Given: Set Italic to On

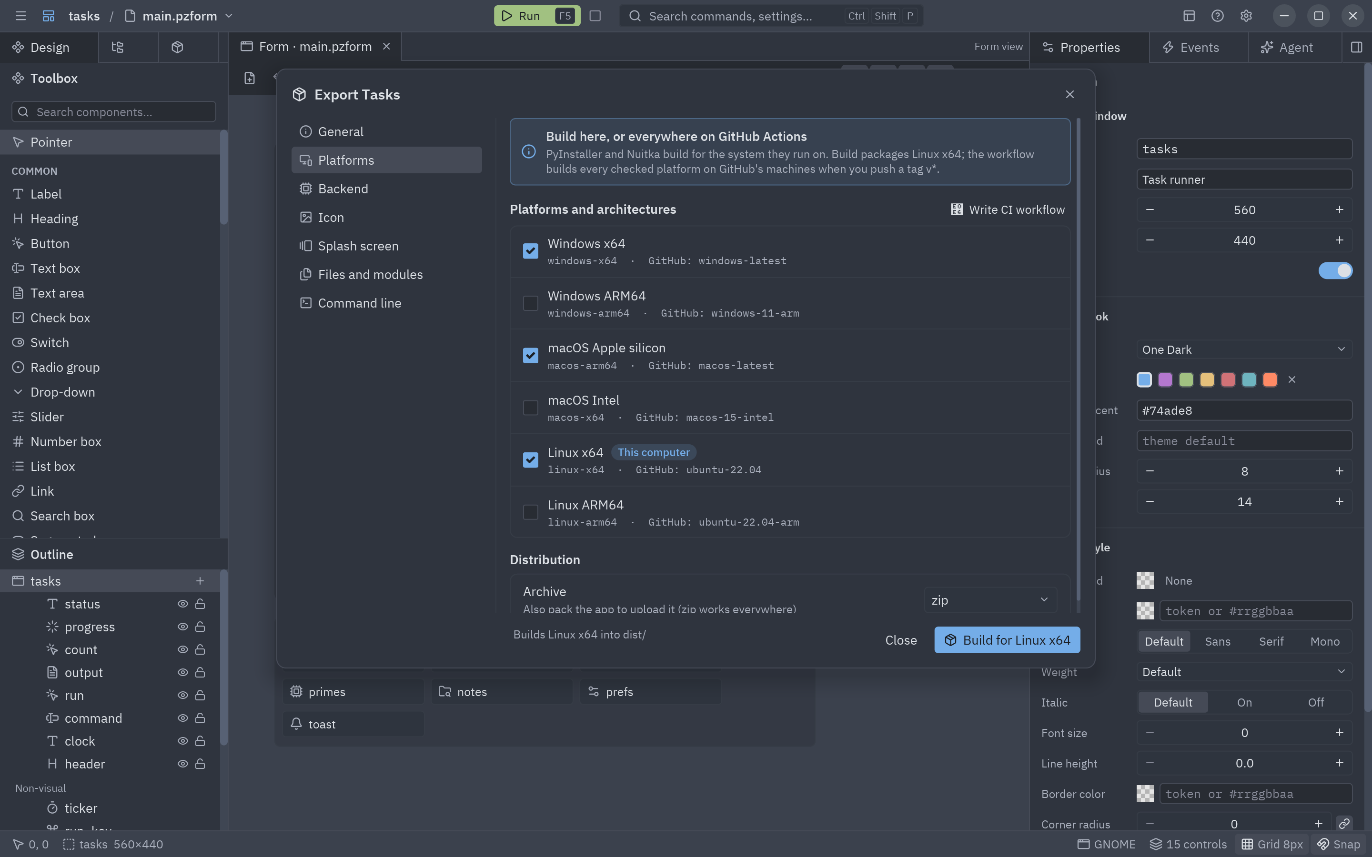Looking at the screenshot, I should click(x=1244, y=702).
